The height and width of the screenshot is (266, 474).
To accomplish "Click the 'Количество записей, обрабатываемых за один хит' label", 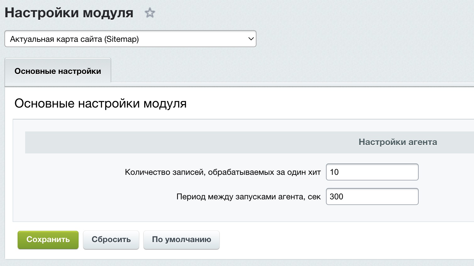I will pos(223,172).
